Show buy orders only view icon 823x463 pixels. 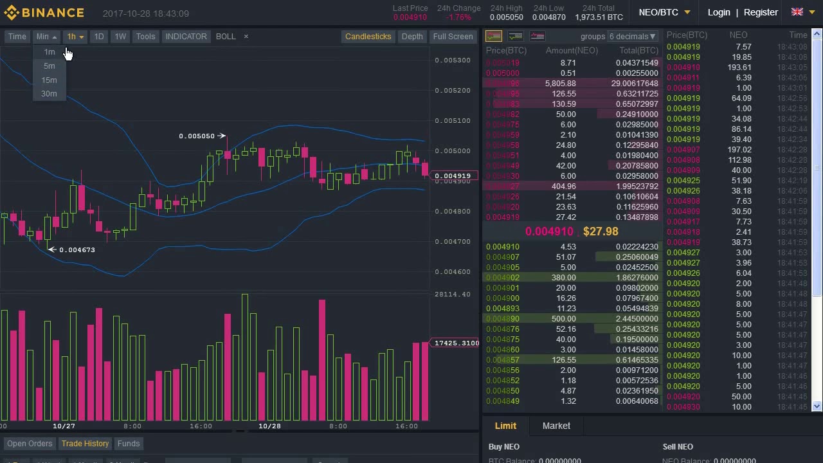(516, 36)
